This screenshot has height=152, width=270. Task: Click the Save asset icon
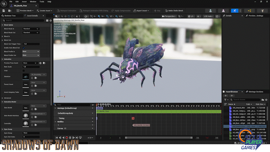(4, 11)
